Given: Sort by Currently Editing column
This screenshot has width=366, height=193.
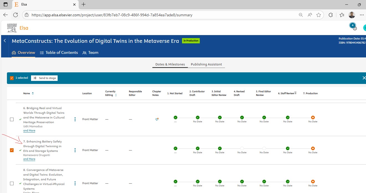Looking at the screenshot, I should pos(116,95).
